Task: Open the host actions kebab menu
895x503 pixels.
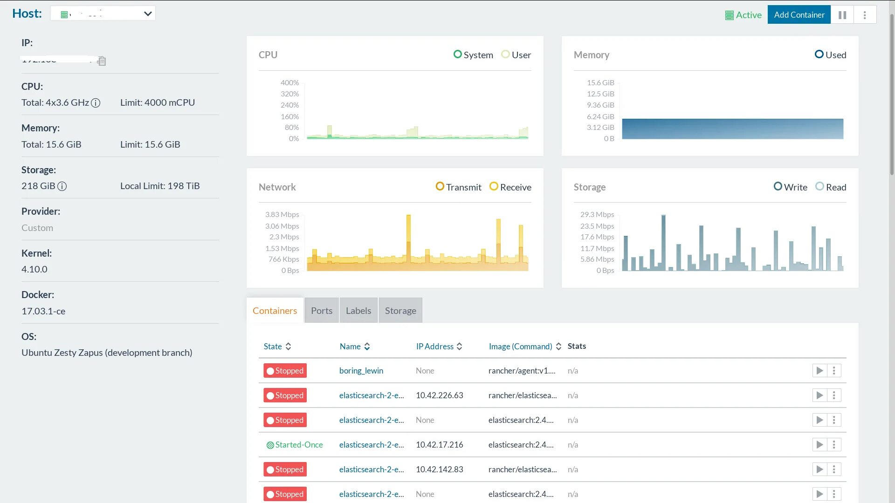Action: (865, 15)
